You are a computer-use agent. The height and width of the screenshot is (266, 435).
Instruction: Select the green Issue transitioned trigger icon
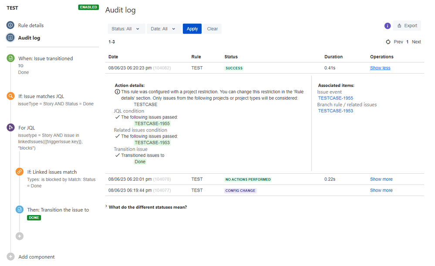pos(10,58)
